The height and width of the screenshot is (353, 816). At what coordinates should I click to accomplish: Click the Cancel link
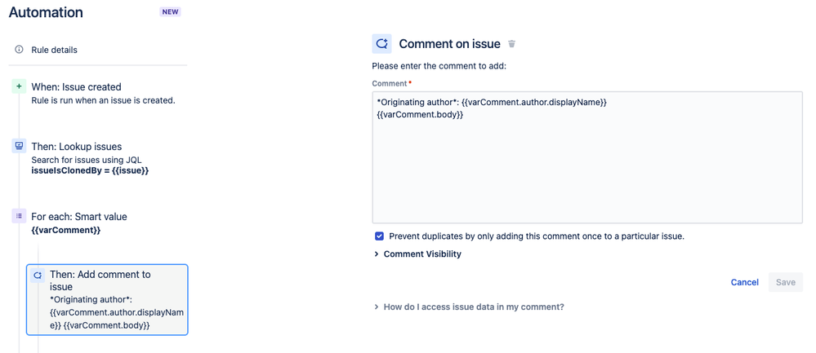click(744, 282)
